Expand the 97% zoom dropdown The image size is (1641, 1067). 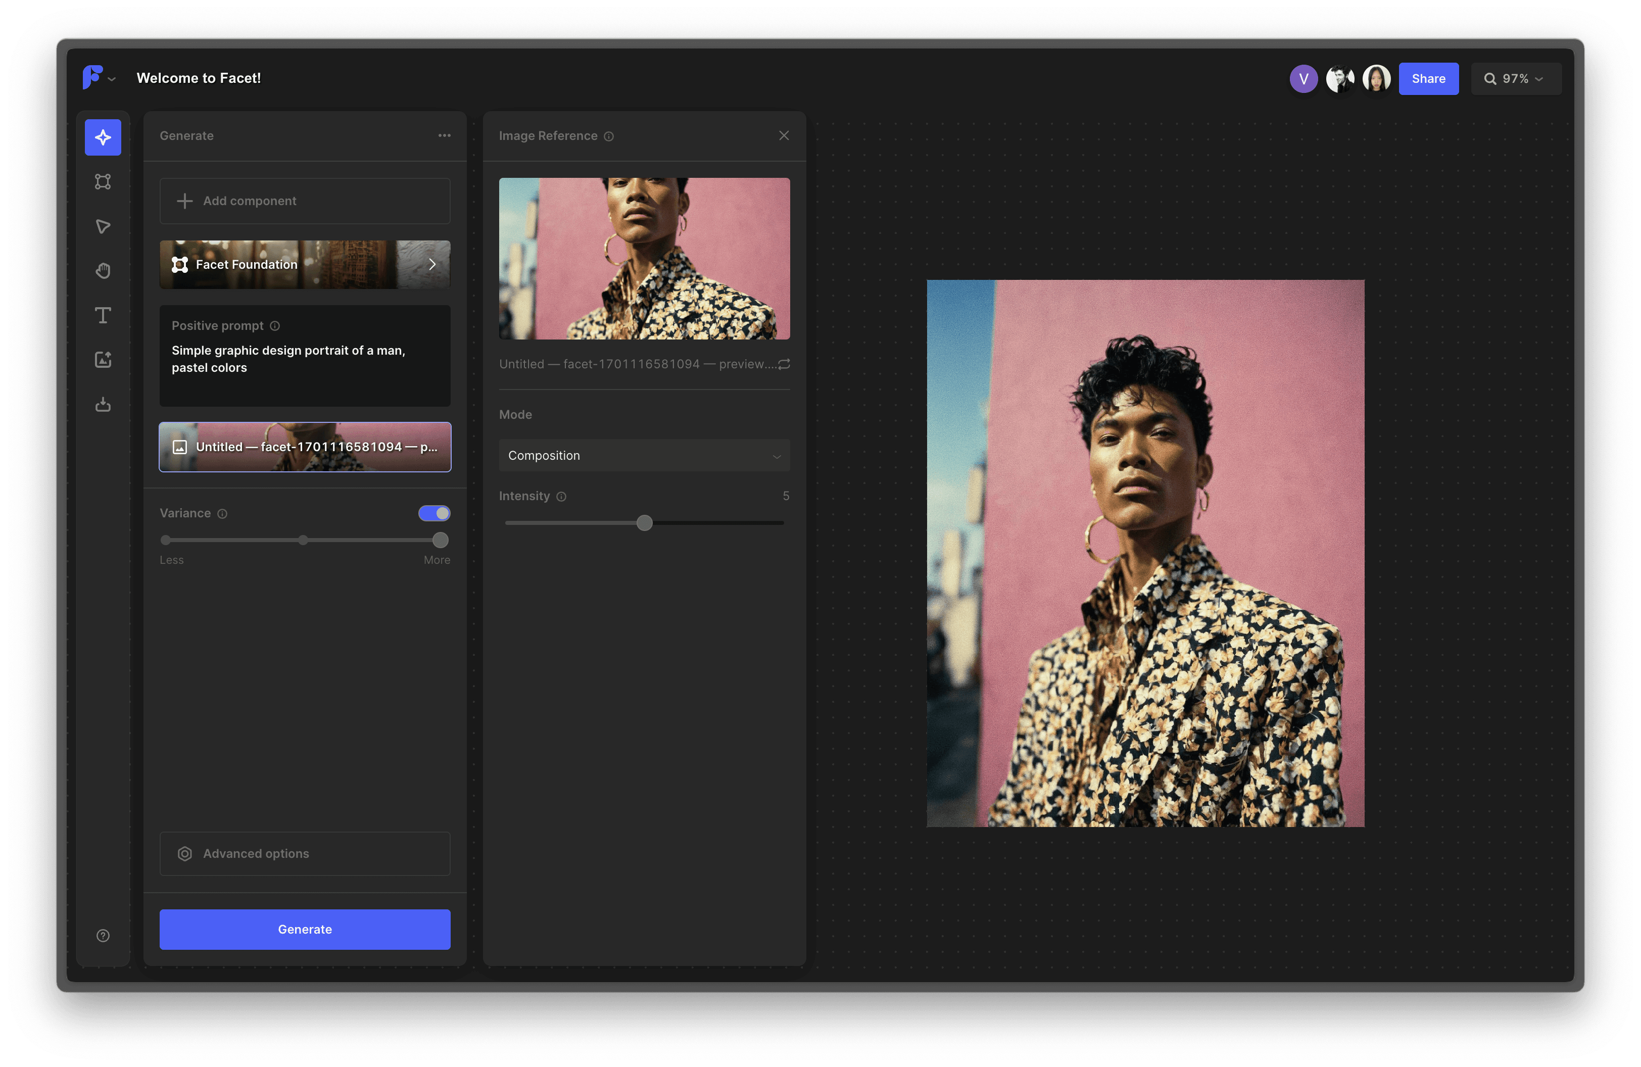point(1516,79)
